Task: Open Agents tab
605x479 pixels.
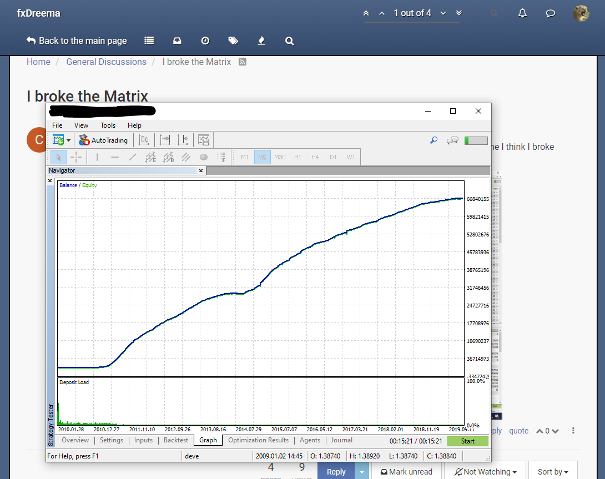Action: [310, 440]
